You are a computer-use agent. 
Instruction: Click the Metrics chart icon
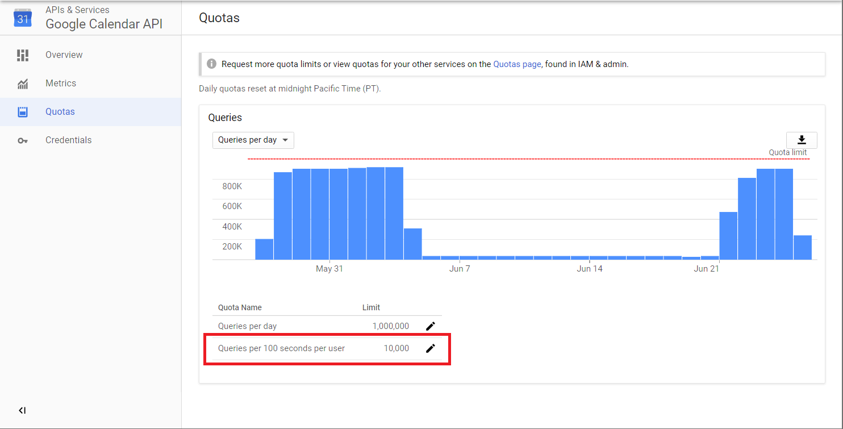pyautogui.click(x=23, y=84)
